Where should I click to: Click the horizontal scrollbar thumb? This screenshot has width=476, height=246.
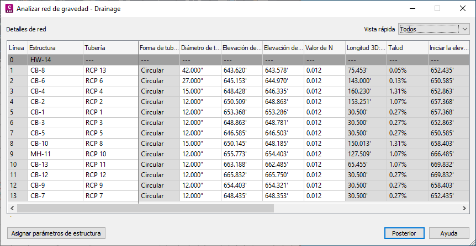tap(145, 208)
